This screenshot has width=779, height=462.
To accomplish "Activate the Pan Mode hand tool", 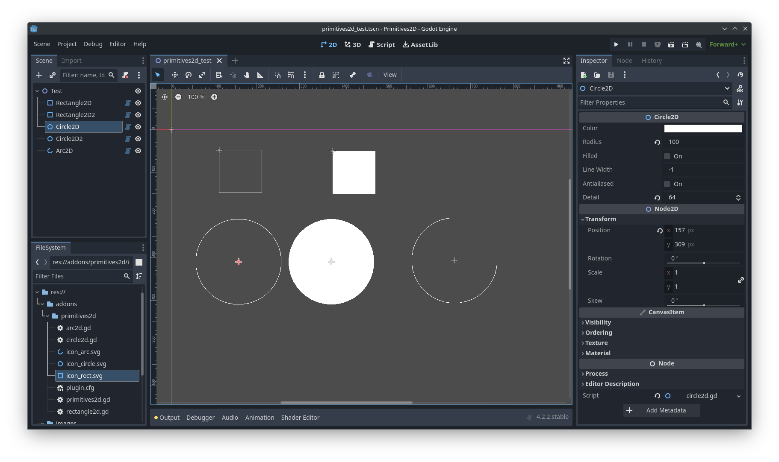I will click(x=247, y=75).
